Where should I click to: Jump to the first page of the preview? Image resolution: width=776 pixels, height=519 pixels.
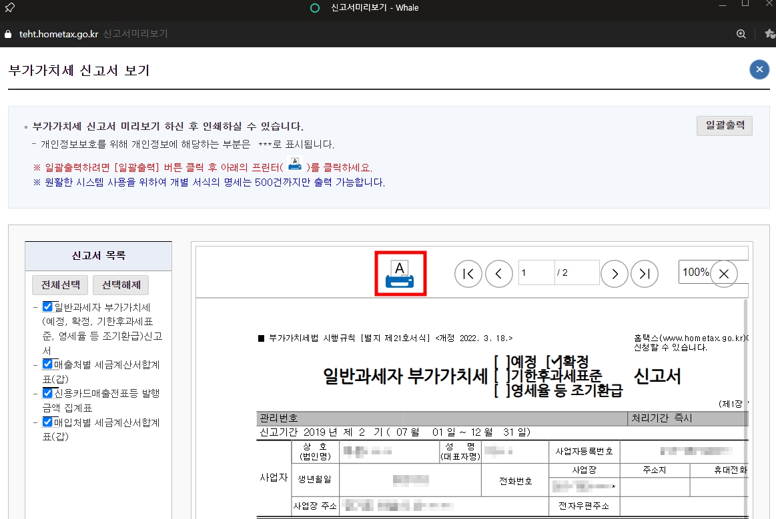pyautogui.click(x=468, y=273)
